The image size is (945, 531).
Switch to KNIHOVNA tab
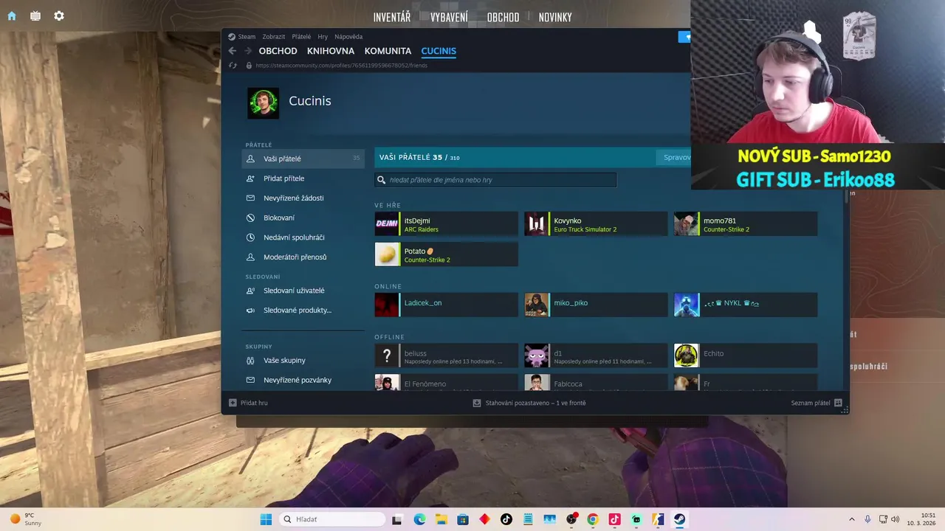(x=331, y=51)
